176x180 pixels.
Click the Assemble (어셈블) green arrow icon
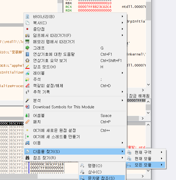coord(27,115)
